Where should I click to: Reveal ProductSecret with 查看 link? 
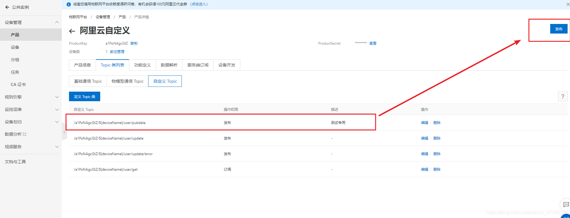tap(373, 43)
